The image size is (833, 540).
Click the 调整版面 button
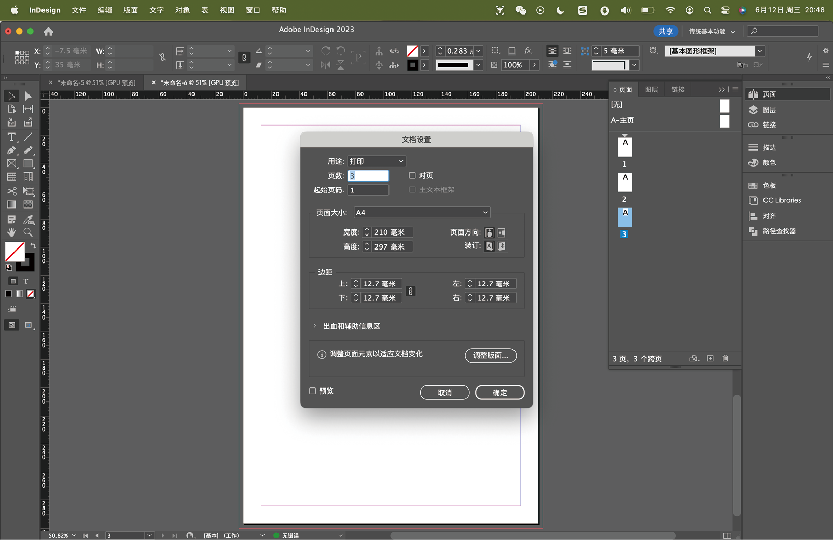(x=491, y=355)
